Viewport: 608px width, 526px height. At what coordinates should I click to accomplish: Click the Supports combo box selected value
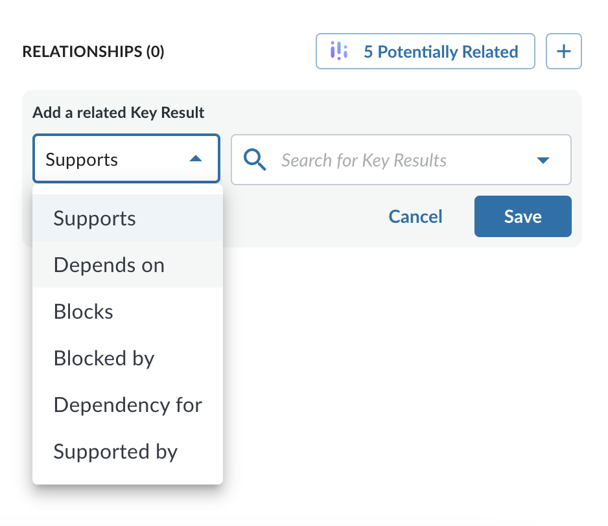(x=82, y=160)
